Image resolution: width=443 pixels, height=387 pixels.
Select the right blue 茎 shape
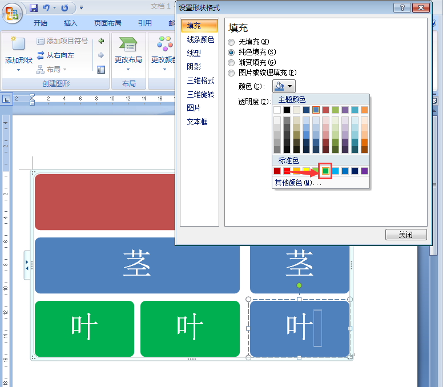300,269
